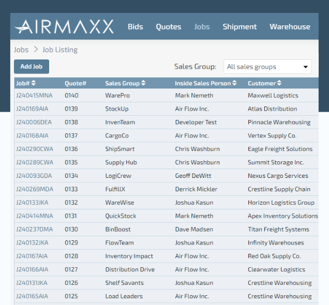Switch to the Jobs menu tab

coord(202,27)
